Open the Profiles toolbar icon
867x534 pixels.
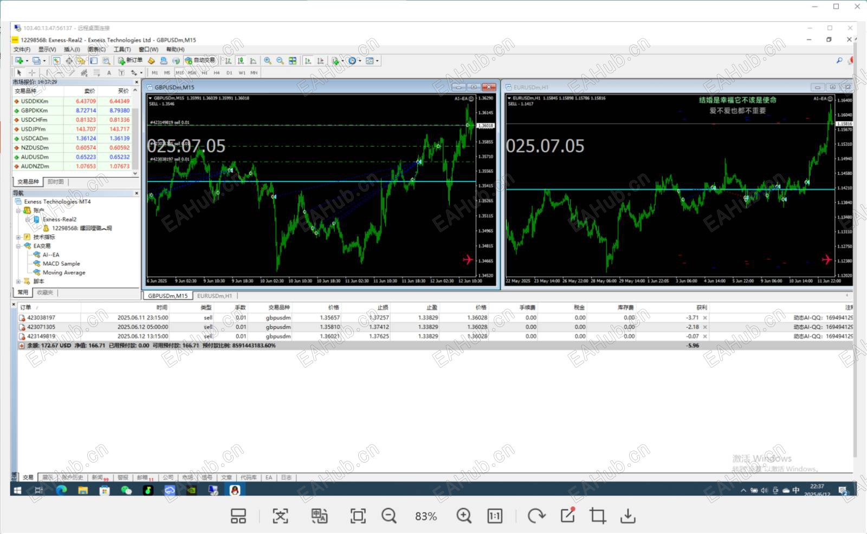(x=36, y=61)
